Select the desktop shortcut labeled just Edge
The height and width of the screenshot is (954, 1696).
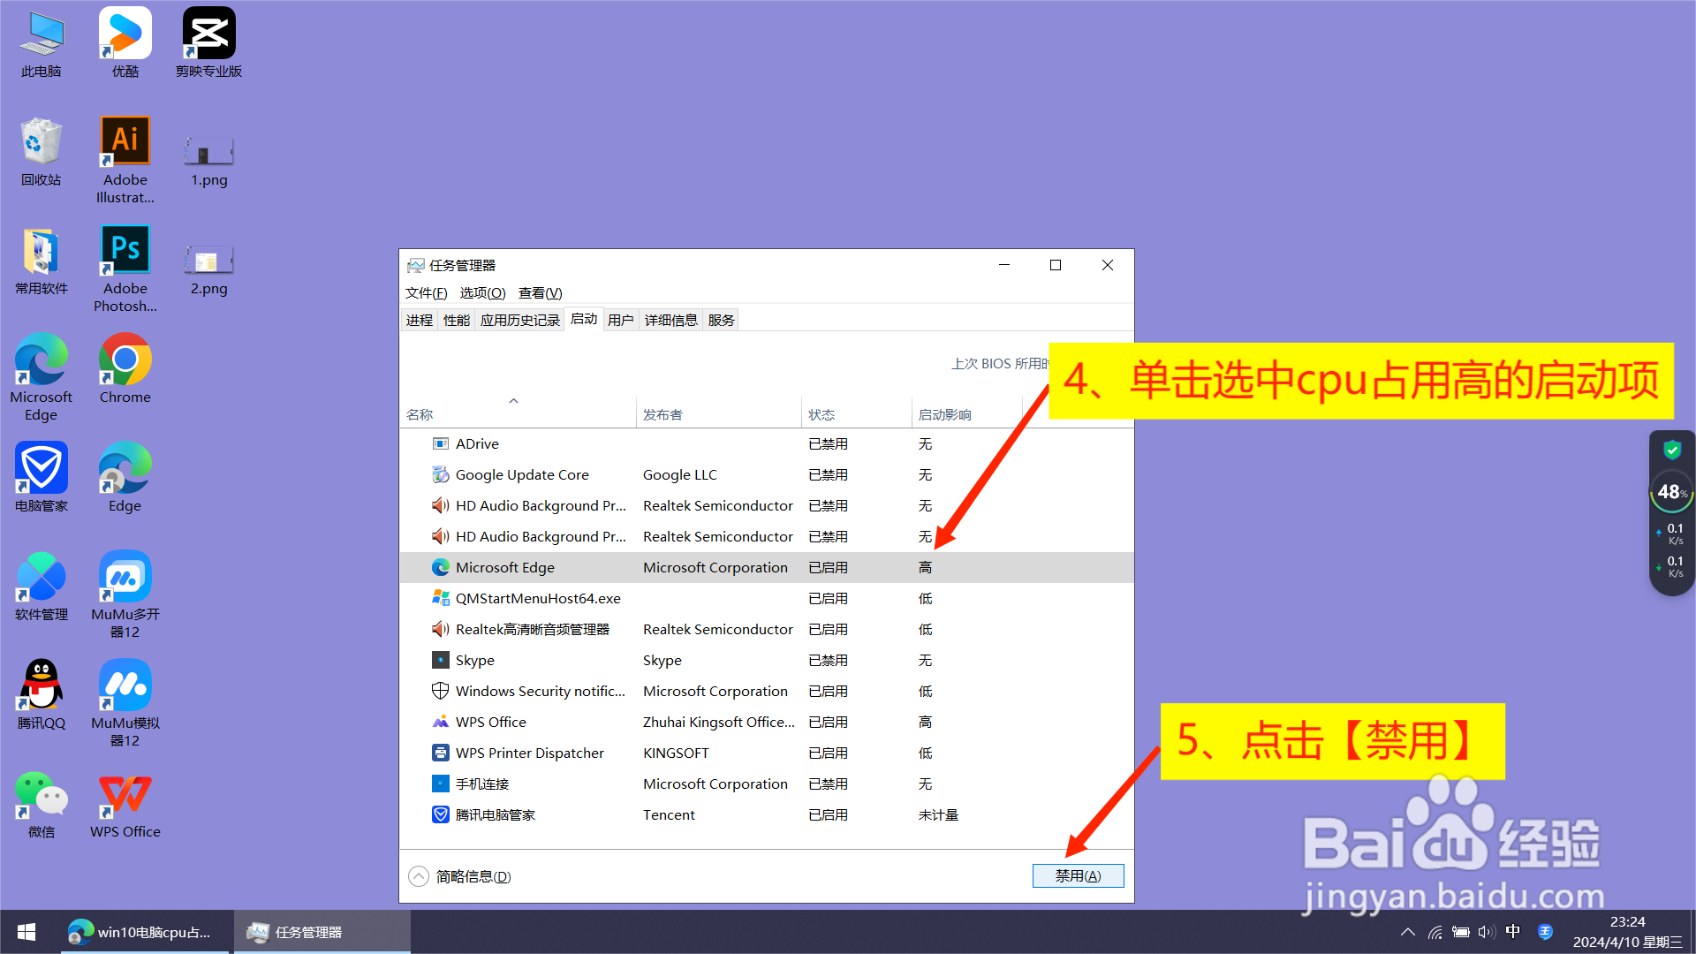click(x=125, y=478)
